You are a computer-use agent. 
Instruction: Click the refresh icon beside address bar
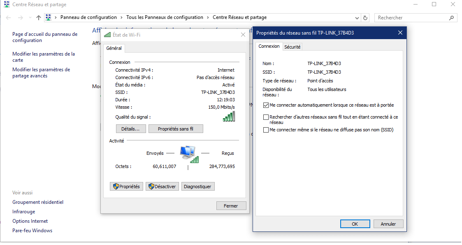click(365, 18)
